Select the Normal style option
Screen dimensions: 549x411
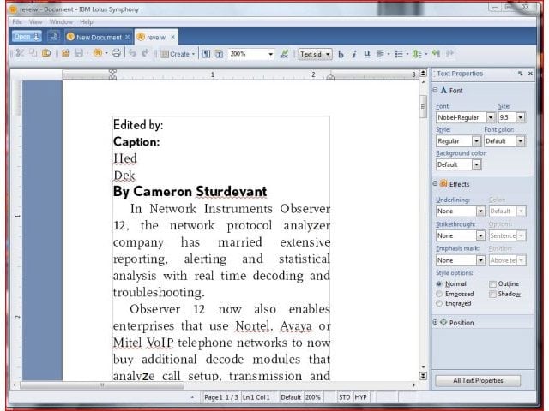439,283
